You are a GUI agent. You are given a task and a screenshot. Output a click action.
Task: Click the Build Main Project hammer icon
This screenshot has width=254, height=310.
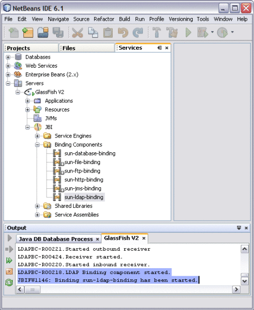[157, 32]
